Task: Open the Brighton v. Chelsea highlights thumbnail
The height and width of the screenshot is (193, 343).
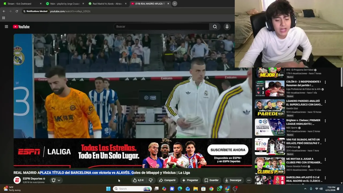Action: coord(270,127)
